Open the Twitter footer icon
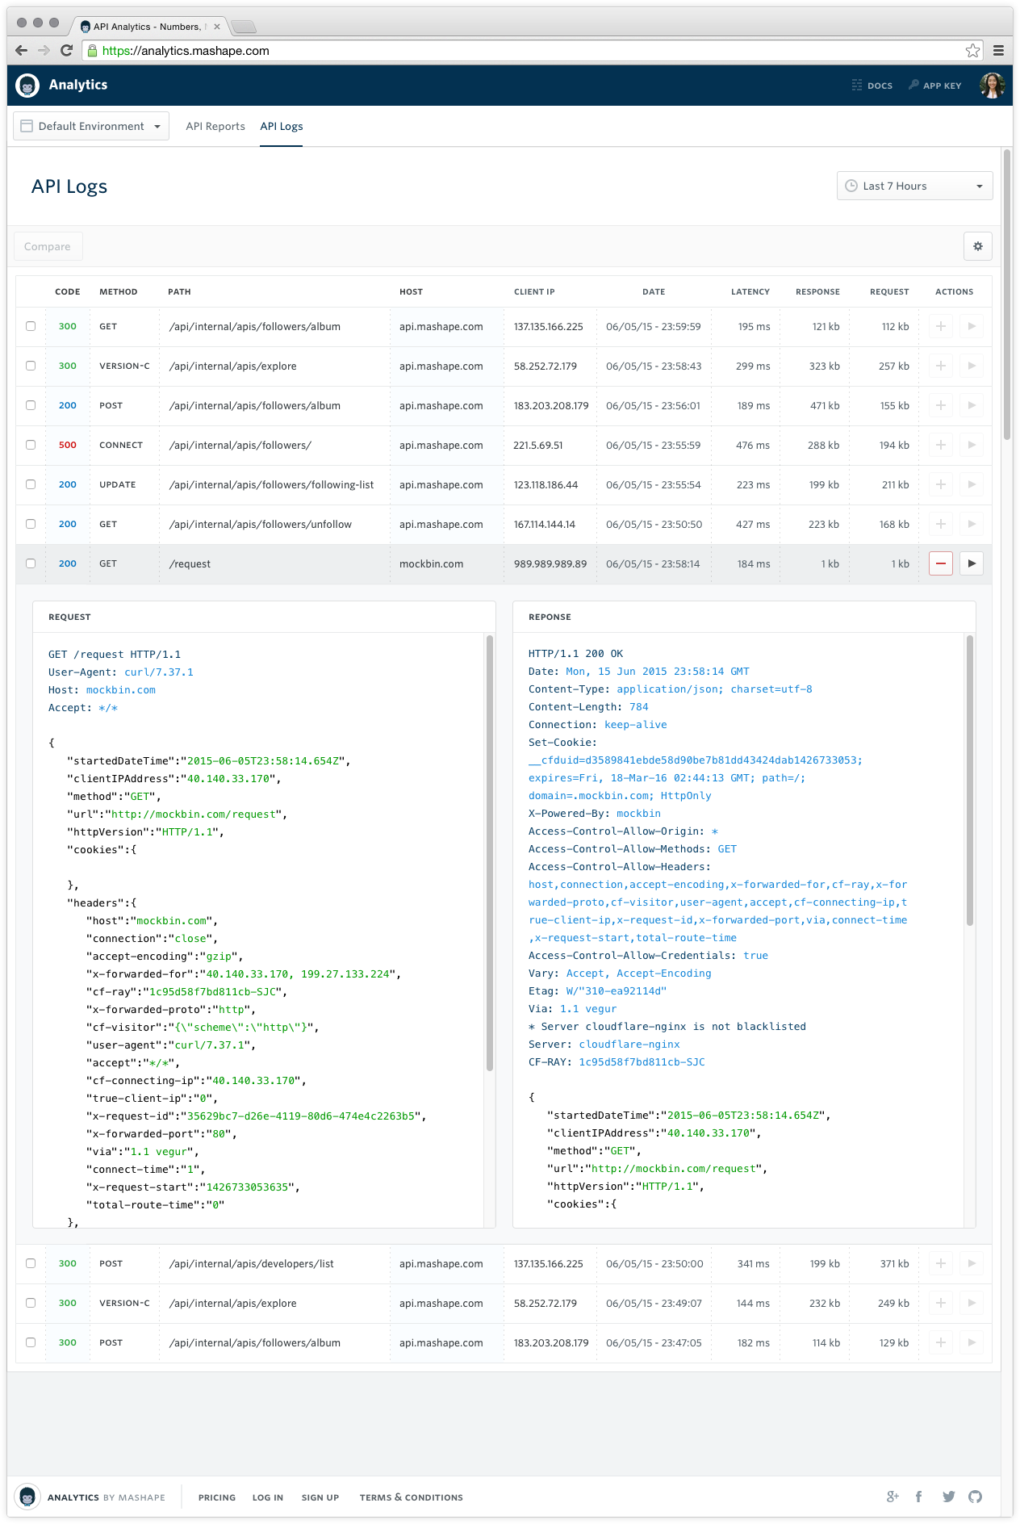Image resolution: width=1020 pixels, height=1524 pixels. (948, 1497)
